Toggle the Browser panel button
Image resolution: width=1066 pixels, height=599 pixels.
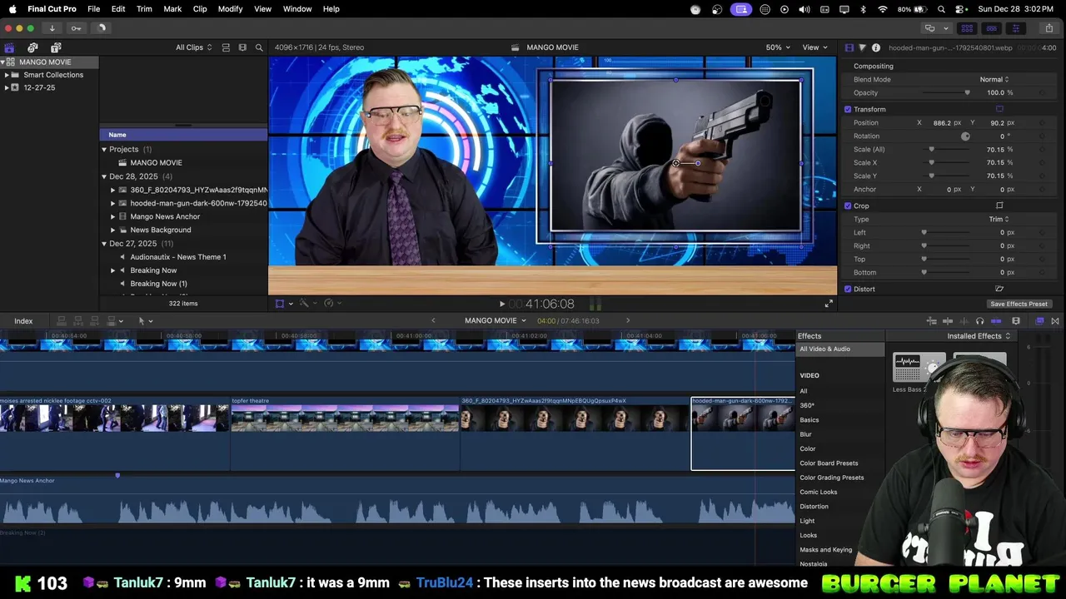coord(967,28)
